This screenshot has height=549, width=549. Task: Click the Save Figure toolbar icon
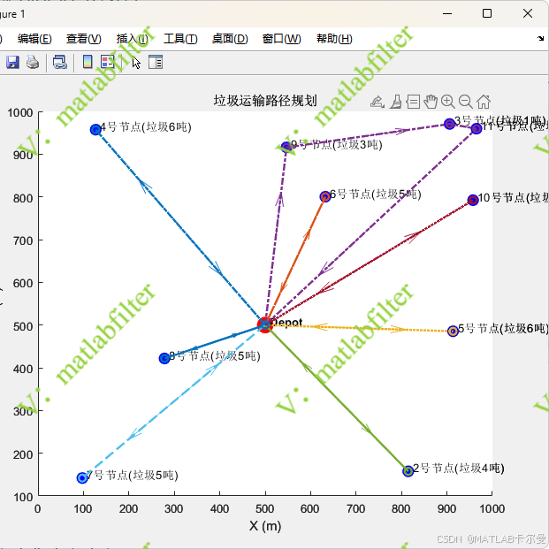[12, 62]
